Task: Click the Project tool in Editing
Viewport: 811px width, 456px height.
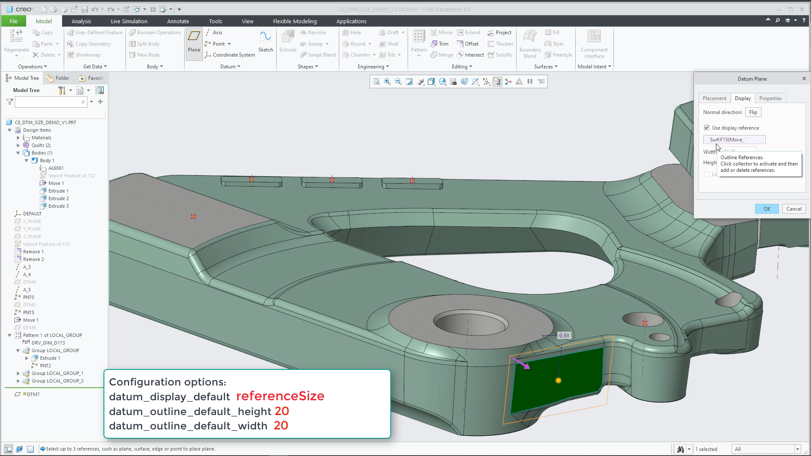Action: (499, 33)
